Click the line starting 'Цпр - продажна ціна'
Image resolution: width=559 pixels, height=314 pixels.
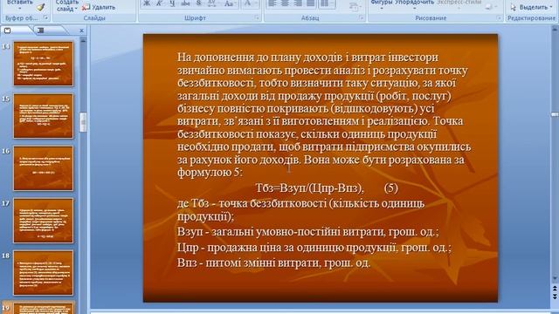[x=314, y=248]
